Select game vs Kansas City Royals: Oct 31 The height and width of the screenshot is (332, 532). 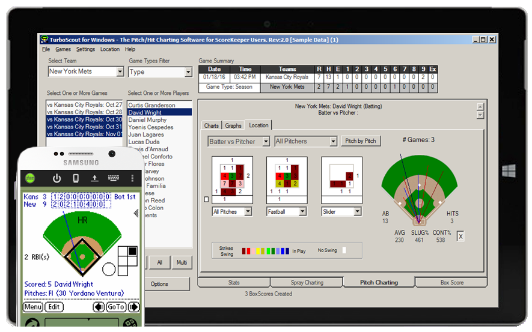click(x=84, y=127)
